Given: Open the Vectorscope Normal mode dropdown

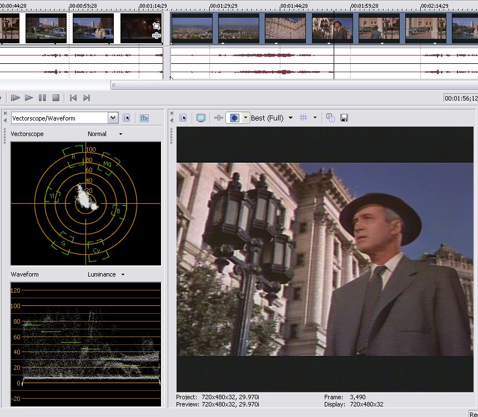Looking at the screenshot, I should pos(105,134).
